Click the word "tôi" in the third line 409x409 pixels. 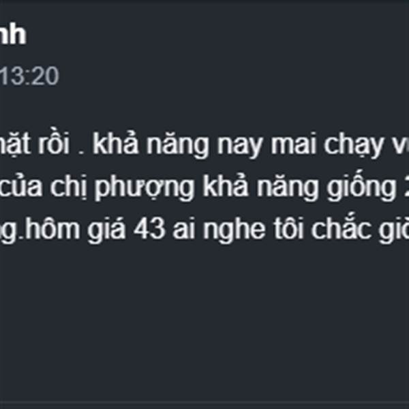click(288, 229)
